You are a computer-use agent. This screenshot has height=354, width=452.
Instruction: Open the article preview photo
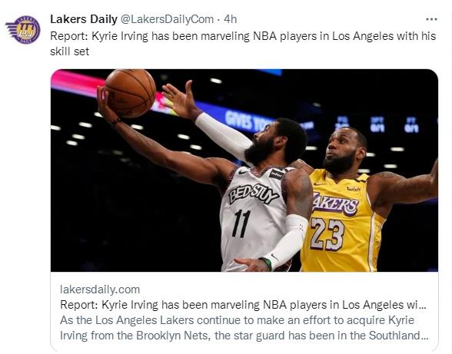coord(244,170)
